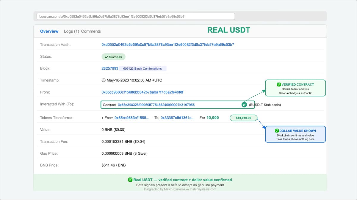The height and width of the screenshot is (200, 357).
Task: Click the $10,010.00 value pill
Action: (x=243, y=118)
